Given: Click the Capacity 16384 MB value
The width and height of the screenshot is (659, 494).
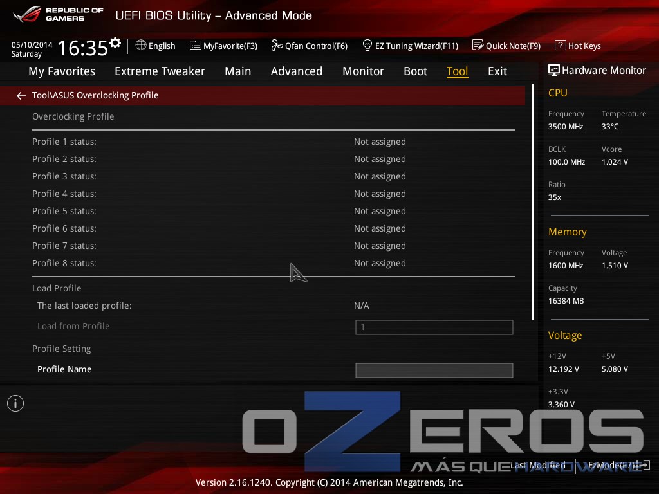Looking at the screenshot, I should [x=566, y=301].
